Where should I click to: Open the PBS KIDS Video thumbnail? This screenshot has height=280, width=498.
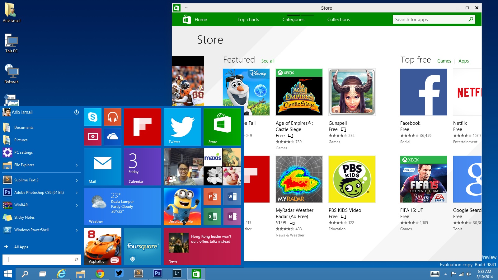[352, 179]
